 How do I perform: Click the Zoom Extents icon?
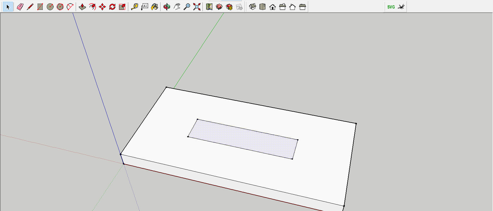click(x=197, y=7)
